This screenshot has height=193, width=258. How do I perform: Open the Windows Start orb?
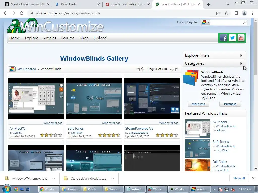[6, 189]
